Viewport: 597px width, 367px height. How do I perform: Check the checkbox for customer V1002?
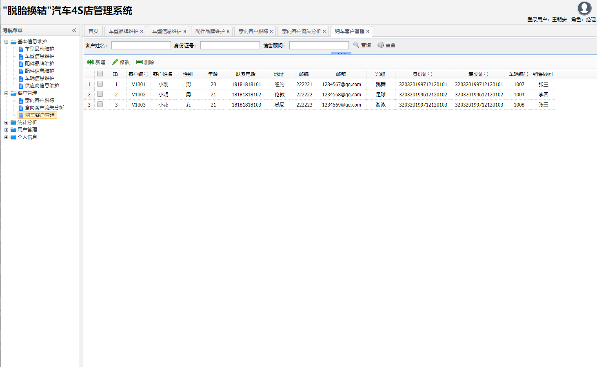point(100,94)
